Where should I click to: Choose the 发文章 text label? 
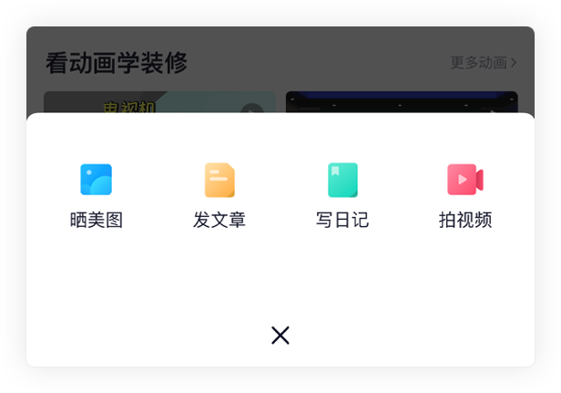click(219, 220)
